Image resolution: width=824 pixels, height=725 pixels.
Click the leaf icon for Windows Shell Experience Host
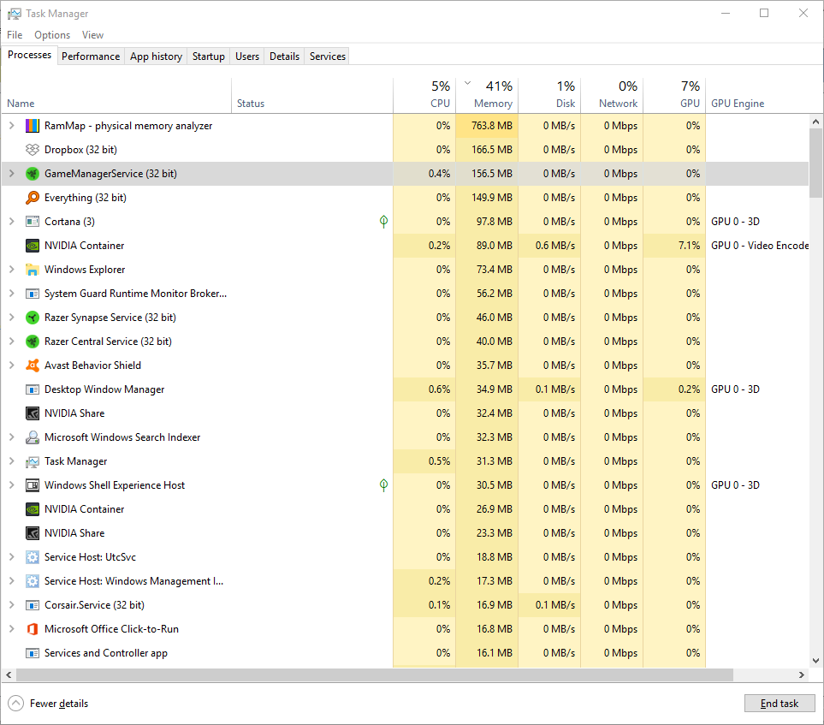383,484
